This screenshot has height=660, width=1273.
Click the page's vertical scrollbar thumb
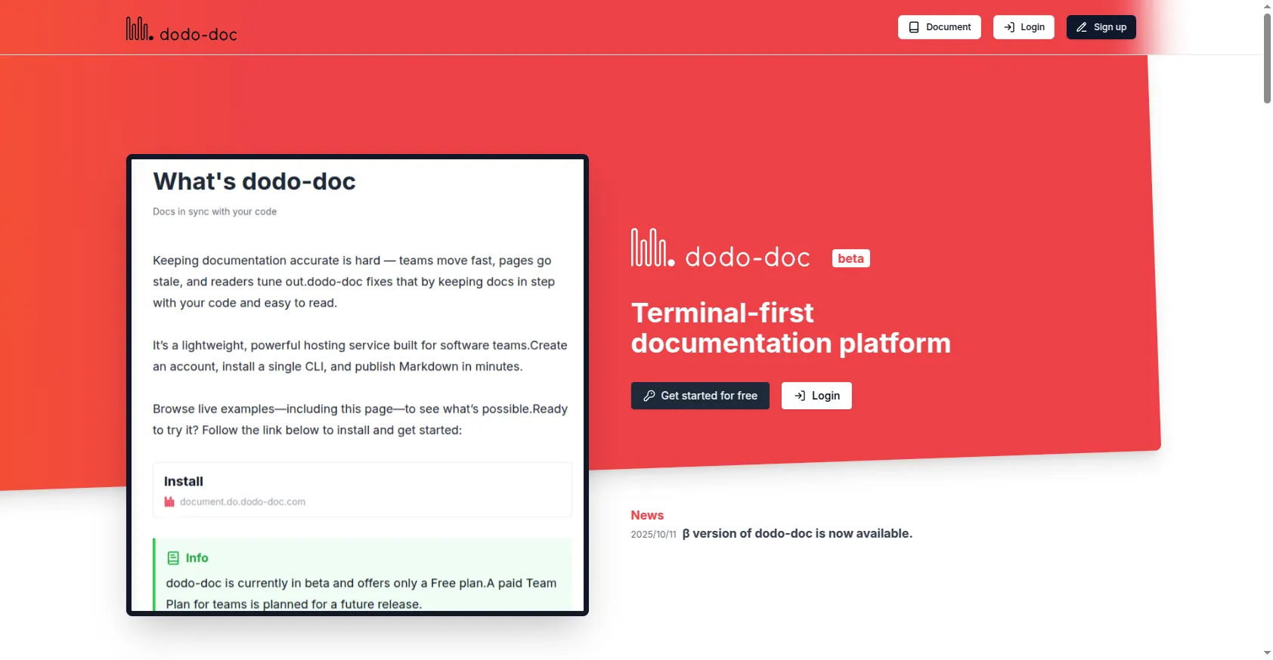[1267, 58]
